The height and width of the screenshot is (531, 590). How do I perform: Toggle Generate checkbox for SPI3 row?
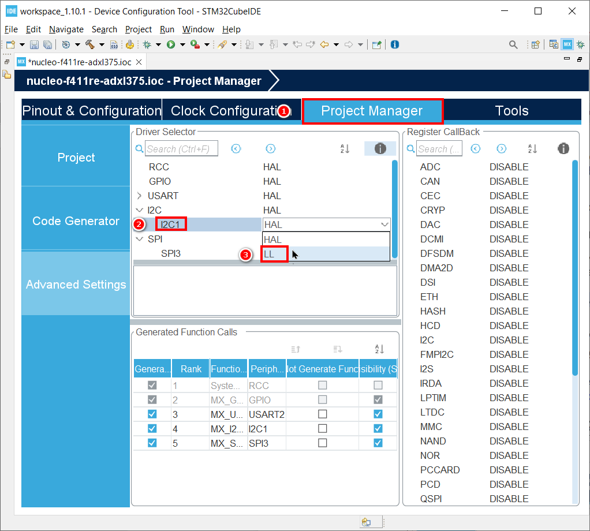[x=152, y=443]
